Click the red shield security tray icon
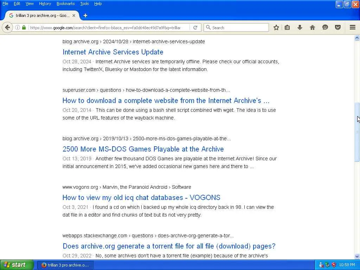The image size is (360, 270). tap(334, 265)
